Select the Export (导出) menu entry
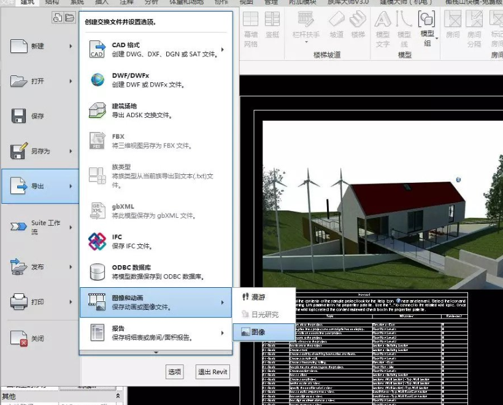Image resolution: width=503 pixels, height=405 pixels. click(x=40, y=186)
